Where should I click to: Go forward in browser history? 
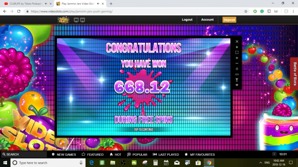coord(12,11)
